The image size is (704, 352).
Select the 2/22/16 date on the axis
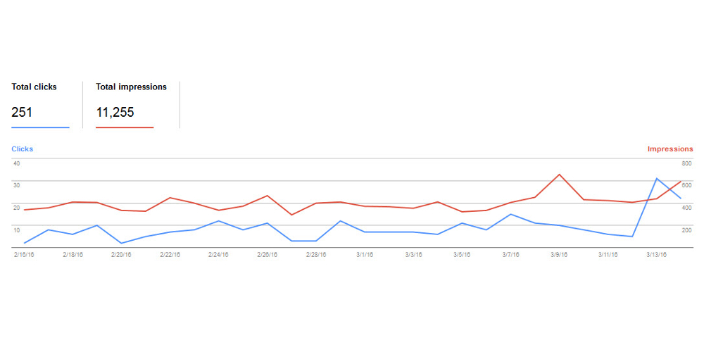(x=170, y=255)
